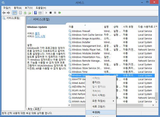Sort by the 시작 유형 column header
The width and height of the screenshot is (160, 117).
129,27
